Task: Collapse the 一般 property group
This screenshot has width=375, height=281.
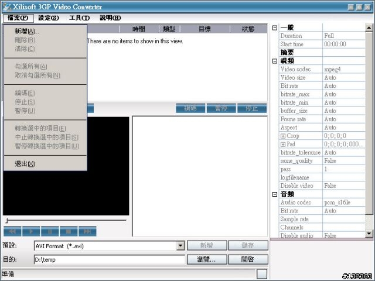Action: pyautogui.click(x=275, y=28)
